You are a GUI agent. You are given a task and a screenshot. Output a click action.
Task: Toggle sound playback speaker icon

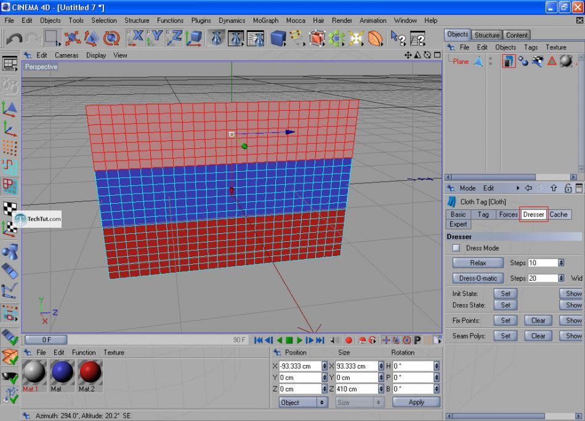point(334,340)
